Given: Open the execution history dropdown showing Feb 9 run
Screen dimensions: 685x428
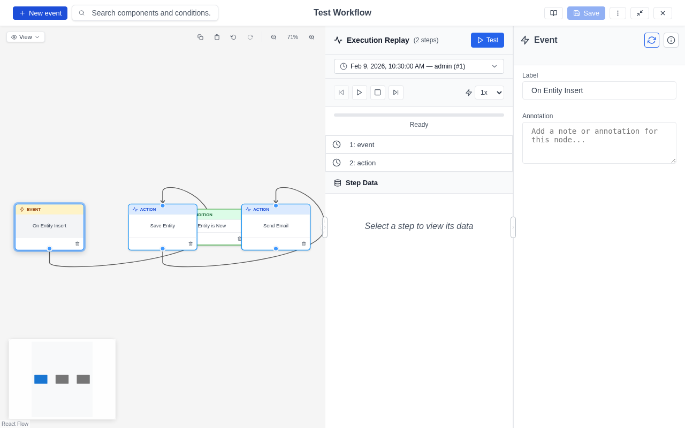Looking at the screenshot, I should click(x=418, y=66).
